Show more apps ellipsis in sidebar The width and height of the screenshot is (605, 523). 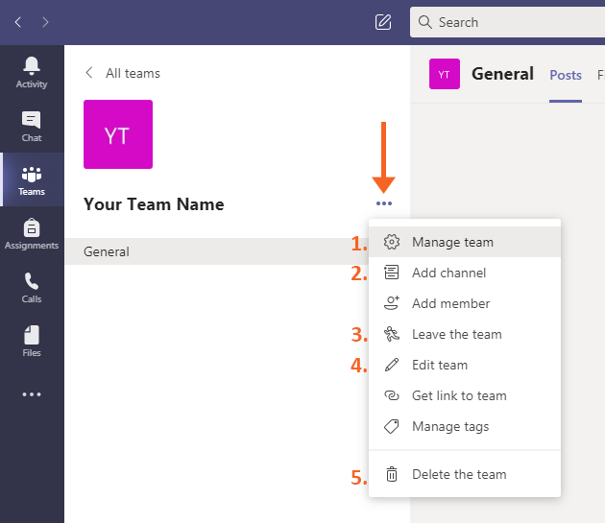[x=32, y=394]
